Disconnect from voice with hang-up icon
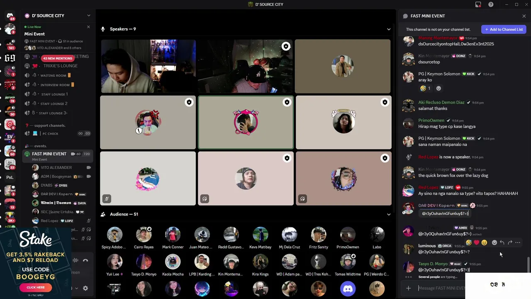Viewport: 531px width, 299px height. click(85, 260)
